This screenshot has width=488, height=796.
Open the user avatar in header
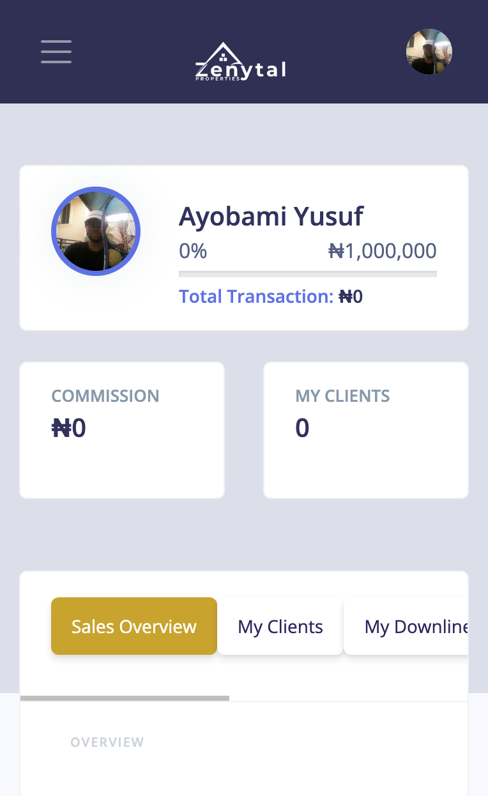pyautogui.click(x=429, y=52)
